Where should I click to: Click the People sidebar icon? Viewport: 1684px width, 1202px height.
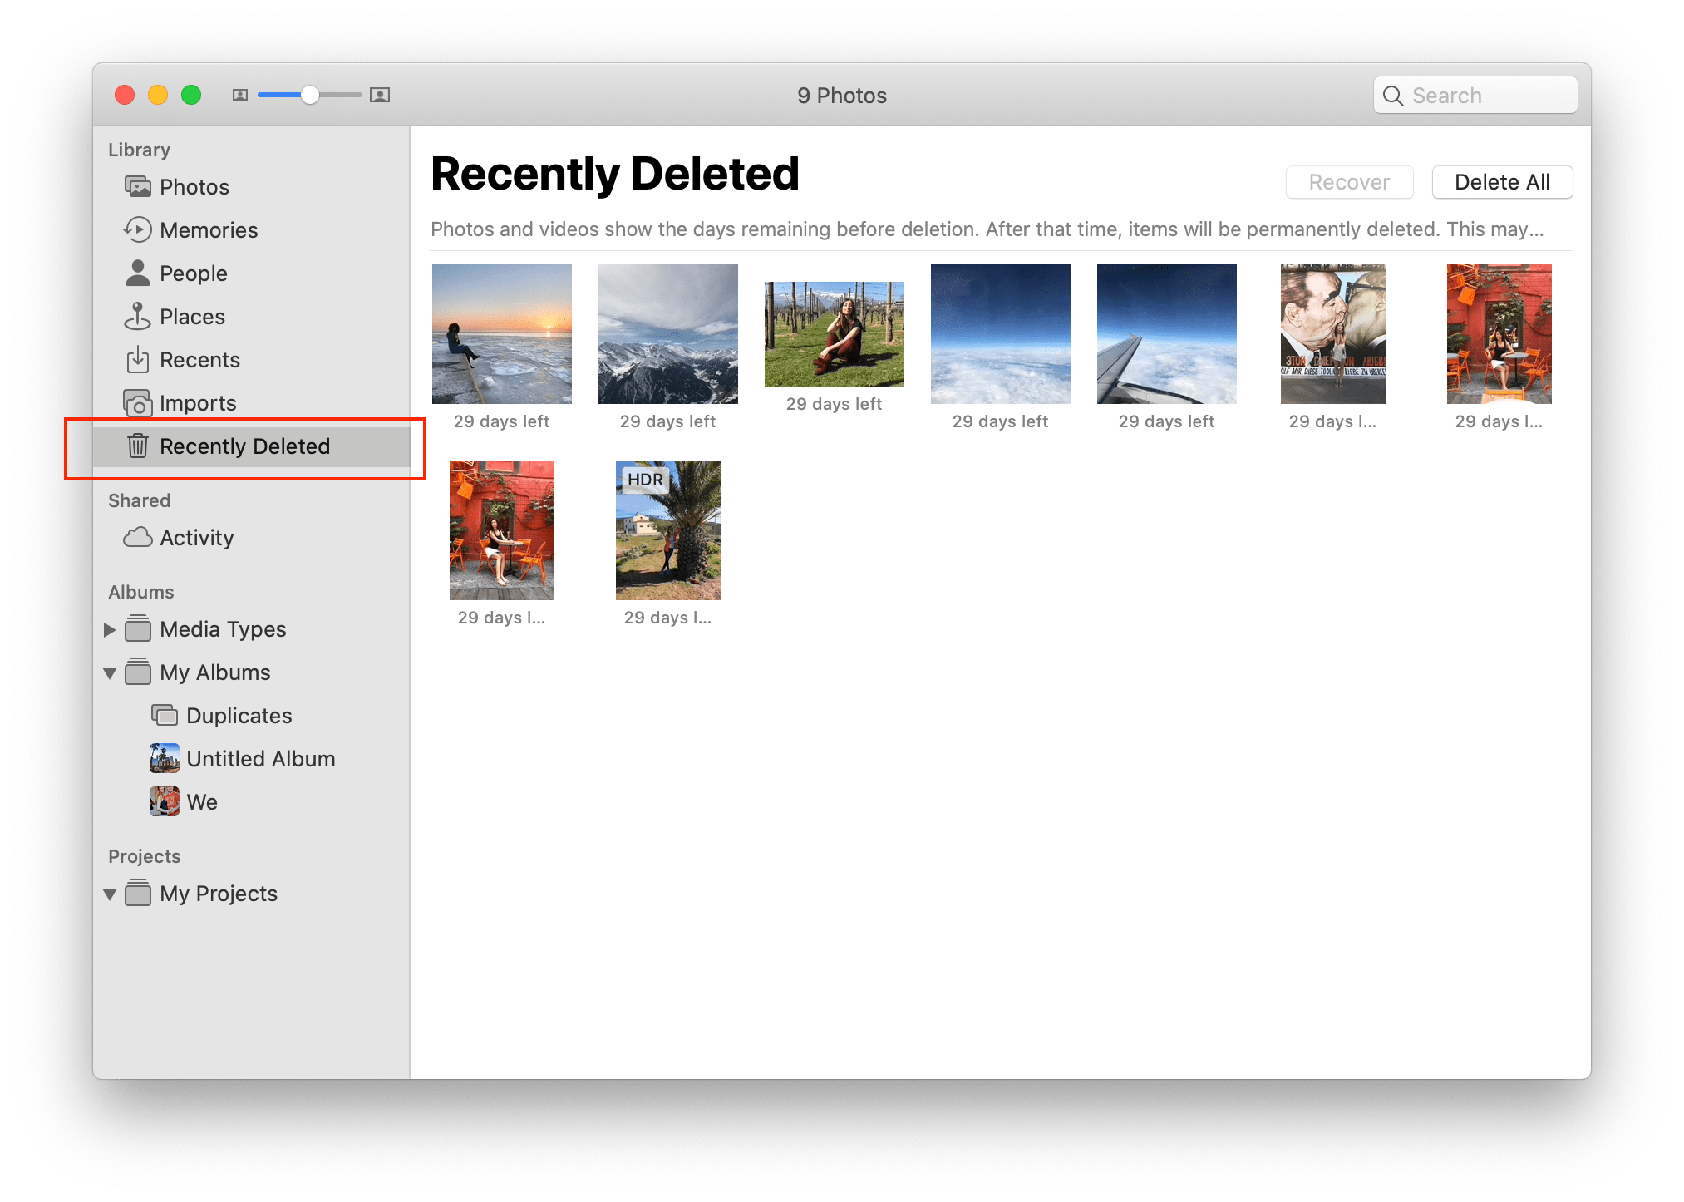point(138,274)
